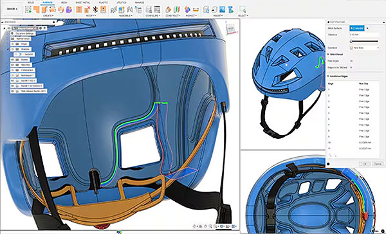Select the colorful Inspect analysis icon
Viewport: 386px width, 234px height.
[x=187, y=10]
